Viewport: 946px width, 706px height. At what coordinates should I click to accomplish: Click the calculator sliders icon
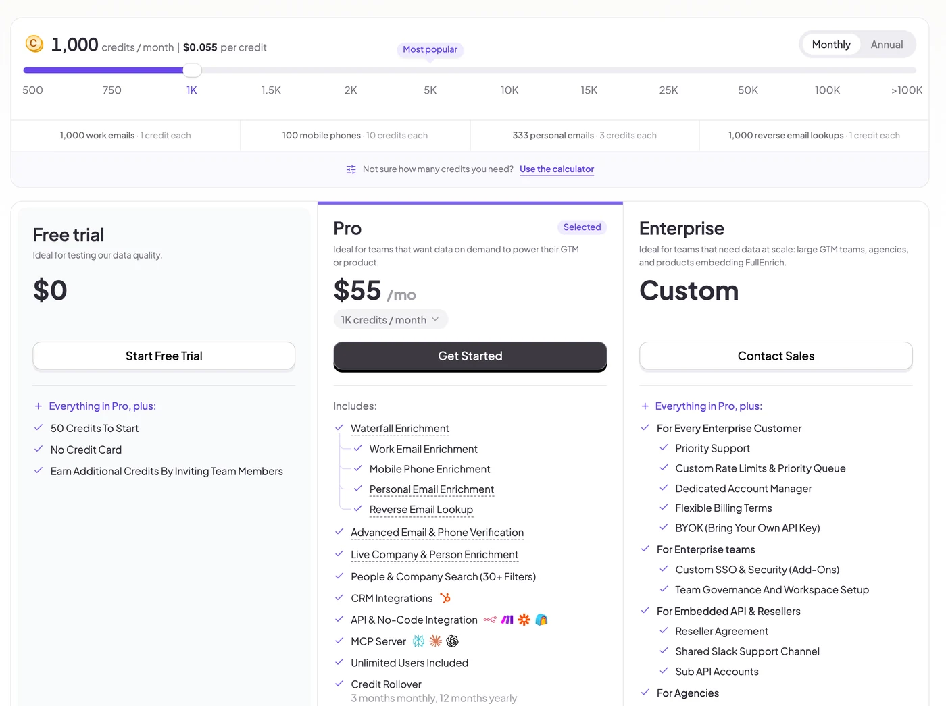click(351, 169)
